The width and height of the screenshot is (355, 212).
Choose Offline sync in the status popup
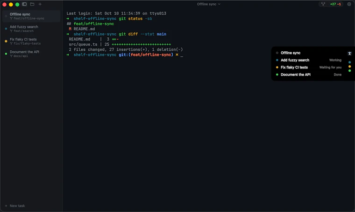309,53
